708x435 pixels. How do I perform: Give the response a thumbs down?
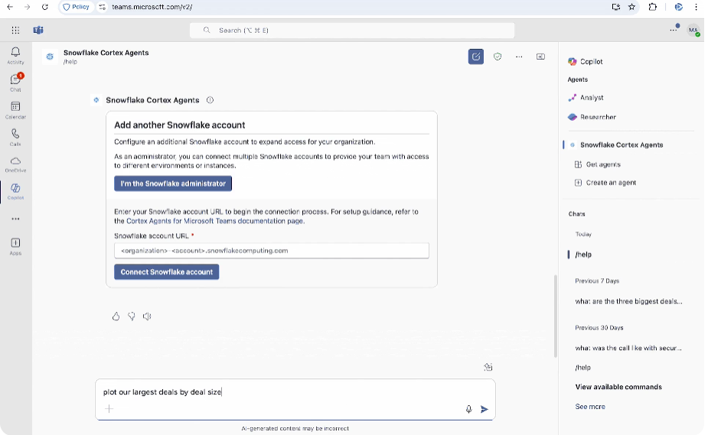point(132,317)
